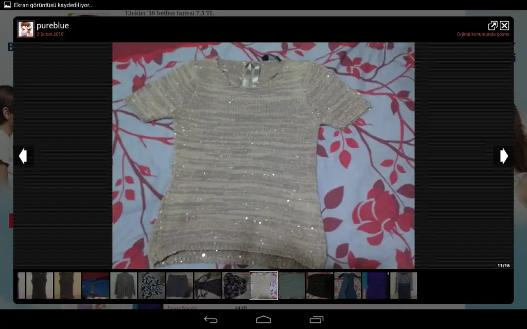Click the large sequin sweater photo

263,155
